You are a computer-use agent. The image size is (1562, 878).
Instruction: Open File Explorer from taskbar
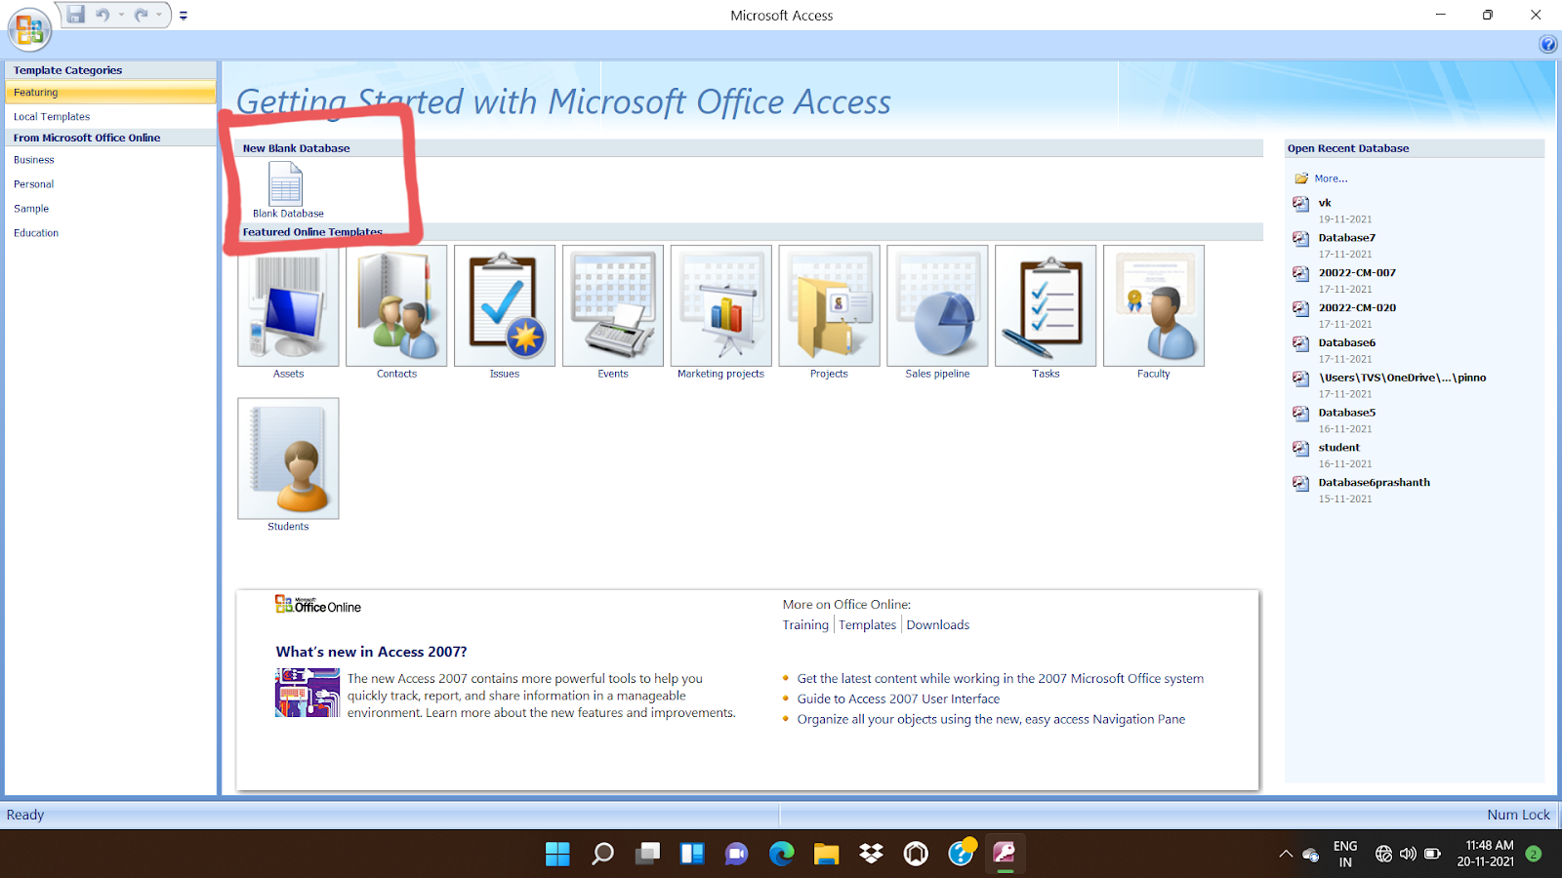click(826, 854)
